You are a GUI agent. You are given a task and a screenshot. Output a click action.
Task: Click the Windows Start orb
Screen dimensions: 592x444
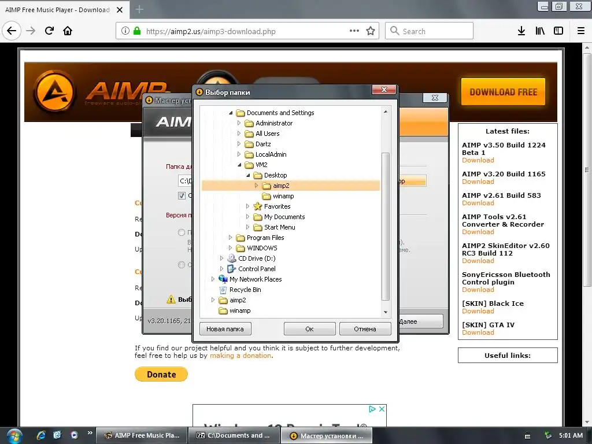[x=14, y=436]
